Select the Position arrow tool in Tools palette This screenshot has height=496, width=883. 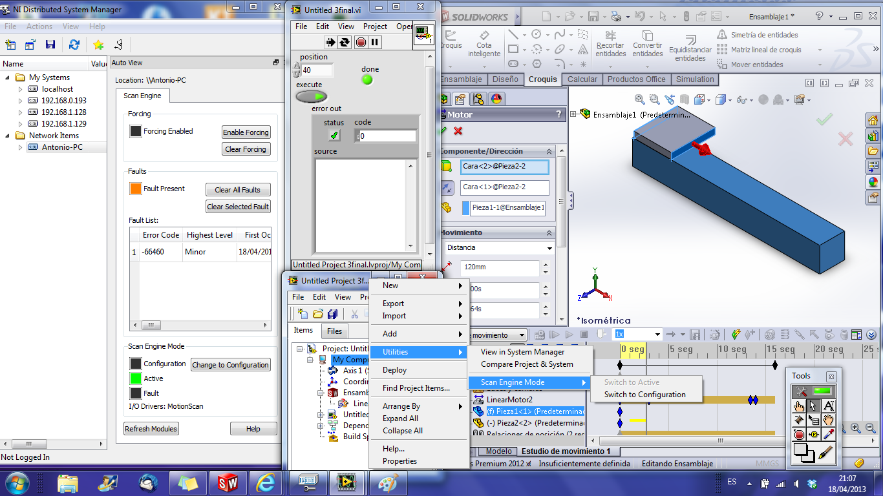click(814, 406)
